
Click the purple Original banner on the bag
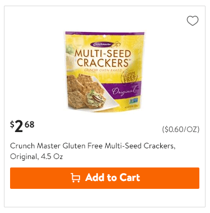tap(123, 91)
